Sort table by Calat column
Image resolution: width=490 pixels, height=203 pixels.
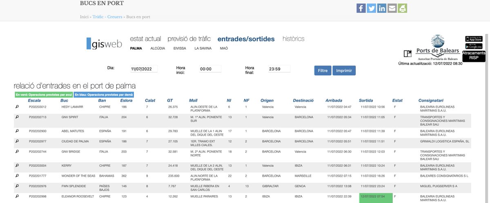pyautogui.click(x=150, y=100)
